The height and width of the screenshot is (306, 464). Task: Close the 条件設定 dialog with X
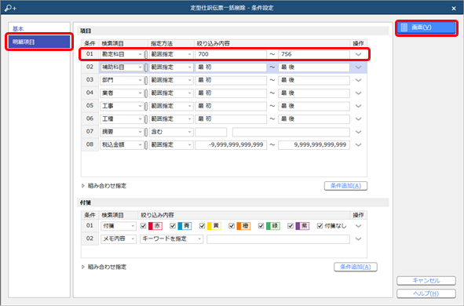tap(454, 9)
